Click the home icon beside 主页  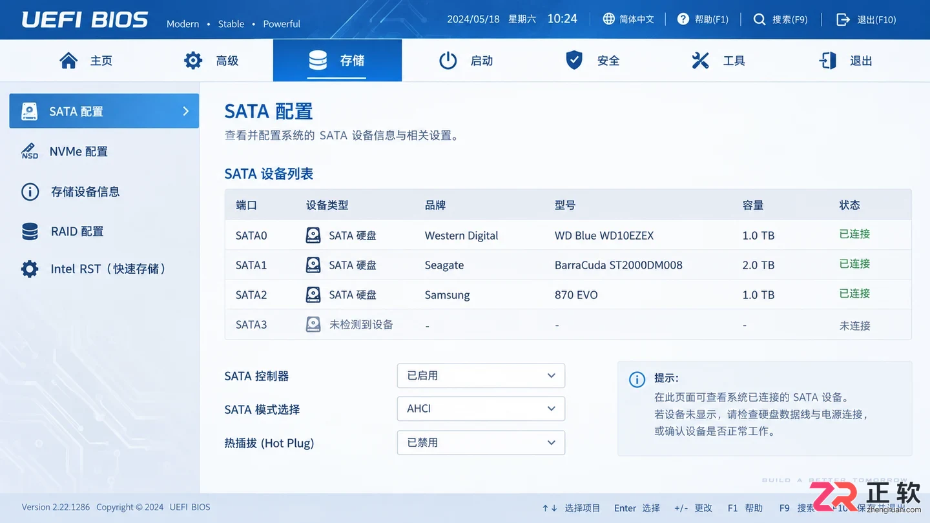[68, 61]
